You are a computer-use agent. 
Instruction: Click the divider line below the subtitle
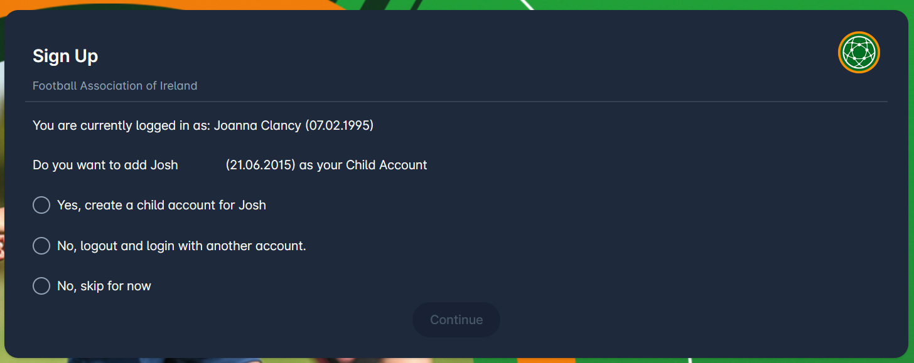456,101
